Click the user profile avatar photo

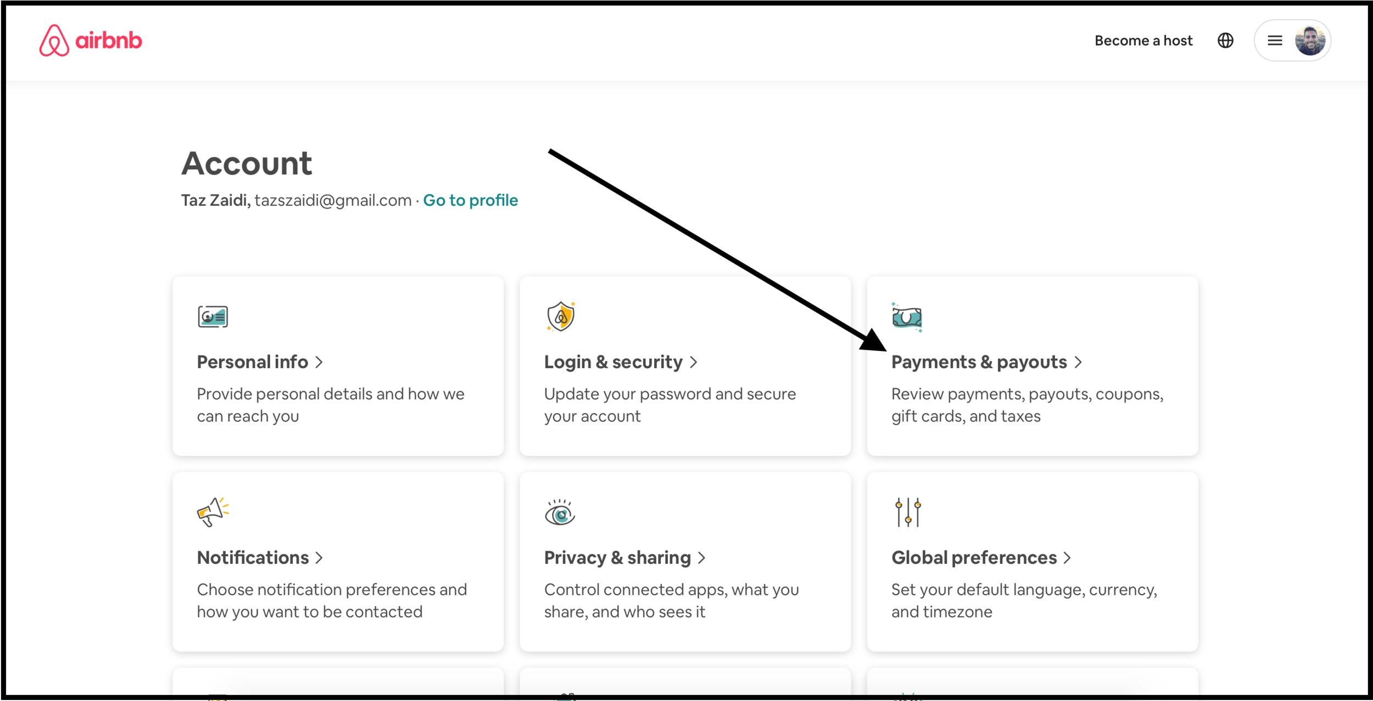[x=1310, y=41]
